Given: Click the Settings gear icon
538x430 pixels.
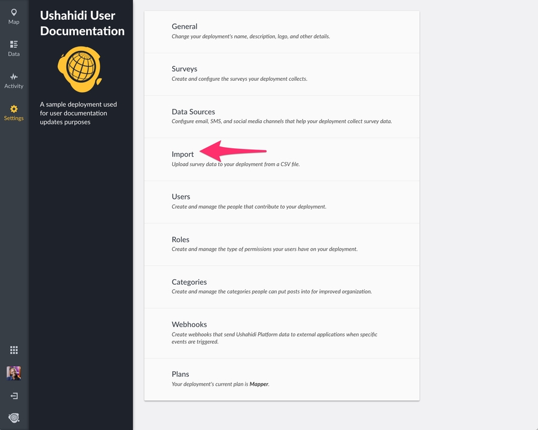Looking at the screenshot, I should click(x=14, y=109).
